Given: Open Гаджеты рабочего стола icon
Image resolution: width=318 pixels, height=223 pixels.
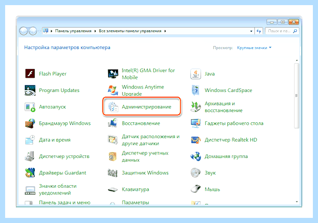Looking at the screenshot, I should [x=196, y=123].
